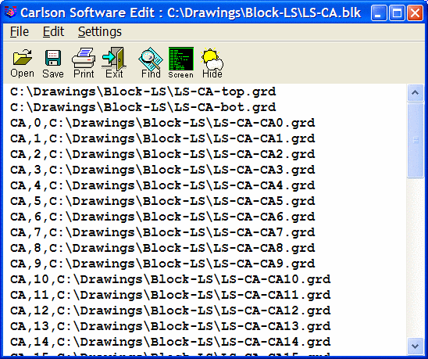Click the CA,12 line of text
This screenshot has width=428, height=359.
coord(170,311)
